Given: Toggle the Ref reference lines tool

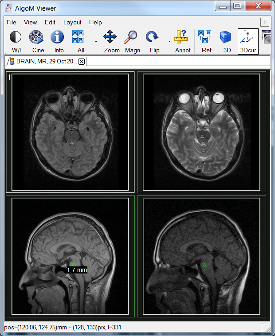Looking at the screenshot, I should pyautogui.click(x=206, y=42).
